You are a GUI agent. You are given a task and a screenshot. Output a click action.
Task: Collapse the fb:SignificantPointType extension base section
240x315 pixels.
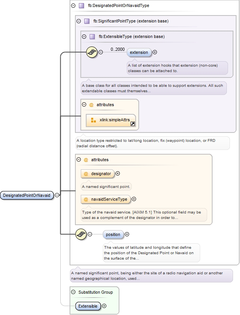tap(79, 21)
